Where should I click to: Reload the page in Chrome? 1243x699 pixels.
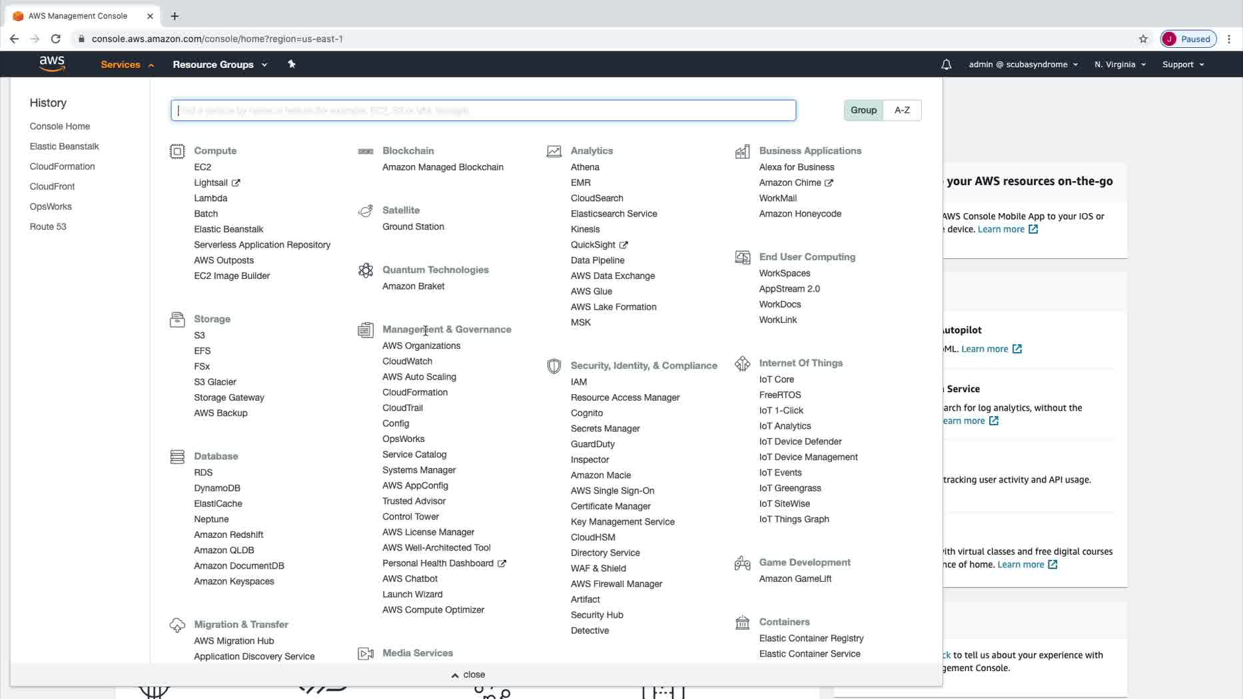(56, 39)
